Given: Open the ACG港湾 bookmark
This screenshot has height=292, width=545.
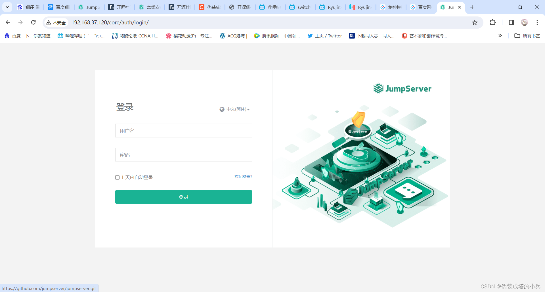Looking at the screenshot, I should (234, 36).
